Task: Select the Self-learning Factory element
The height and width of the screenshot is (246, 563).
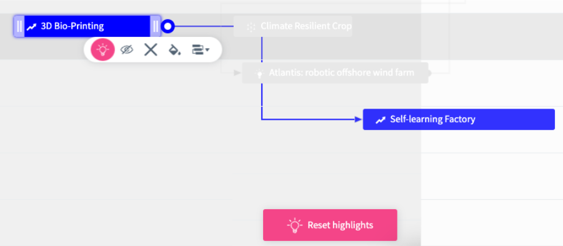Action: coord(459,119)
